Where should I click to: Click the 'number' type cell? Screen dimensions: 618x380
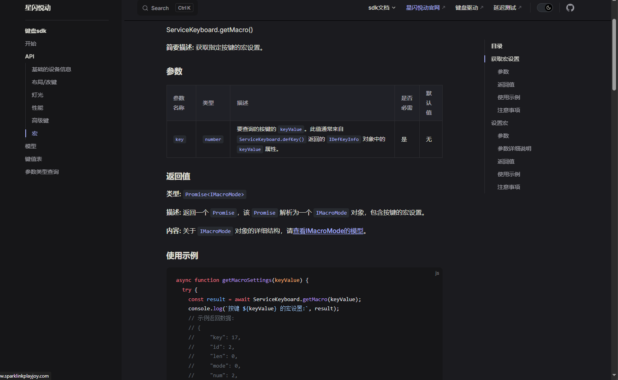[x=213, y=139]
